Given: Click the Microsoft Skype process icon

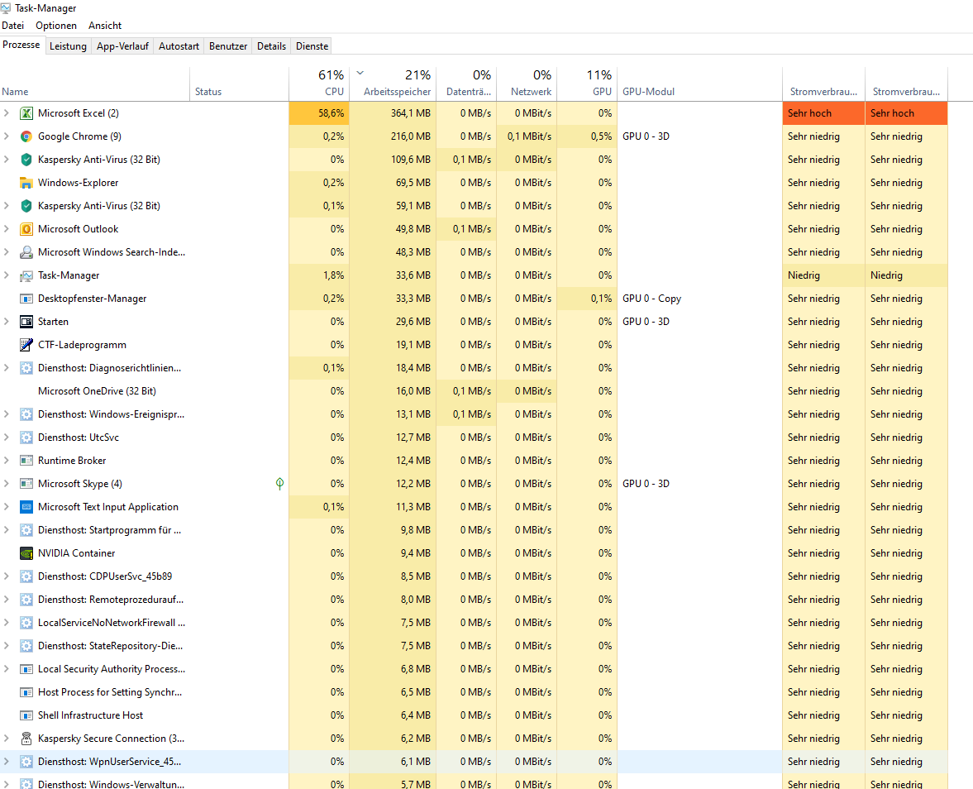Looking at the screenshot, I should 26,484.
